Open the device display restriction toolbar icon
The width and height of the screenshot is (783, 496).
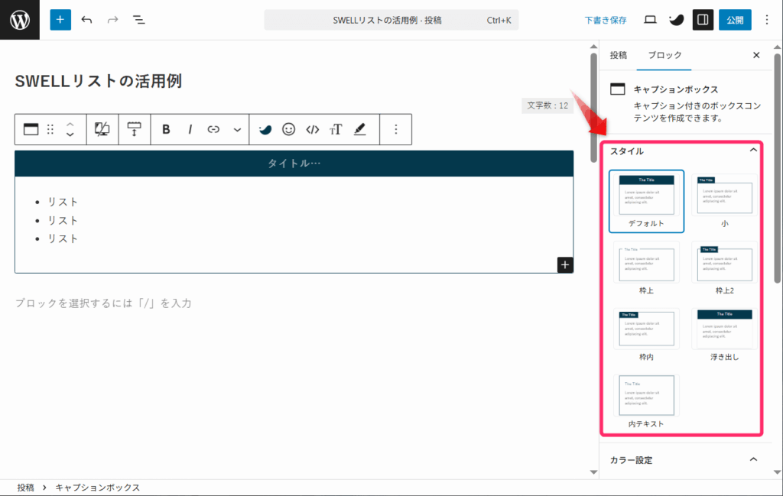102,129
